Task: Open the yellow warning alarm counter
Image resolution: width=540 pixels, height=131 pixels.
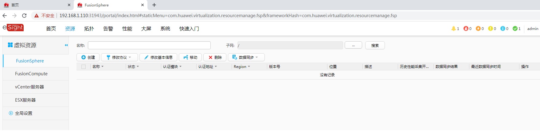Action: [492, 28]
